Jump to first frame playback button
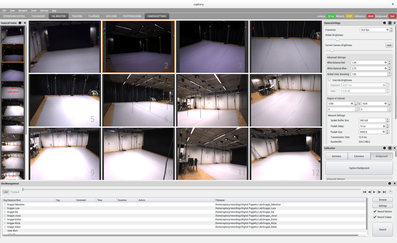 365,192
